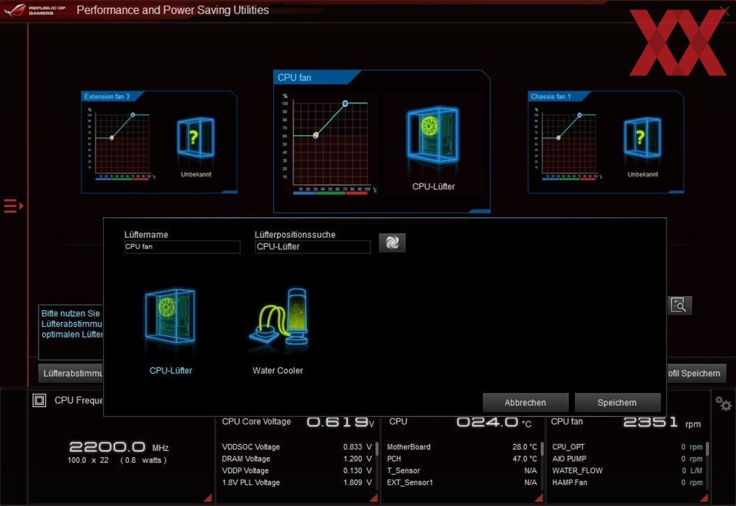Expand the left sidebar menu icon
This screenshot has width=736, height=506.
tap(13, 206)
